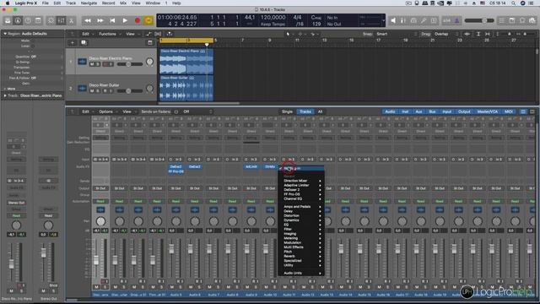The image size is (540, 304).
Task: Toggle the Mixer button in control bar
Action: (x=62, y=20)
